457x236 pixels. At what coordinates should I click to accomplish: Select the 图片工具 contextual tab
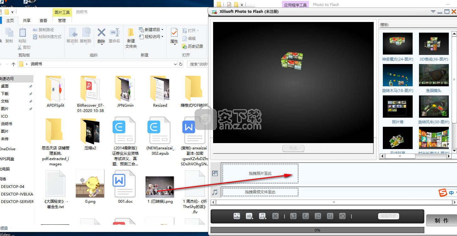[62, 12]
